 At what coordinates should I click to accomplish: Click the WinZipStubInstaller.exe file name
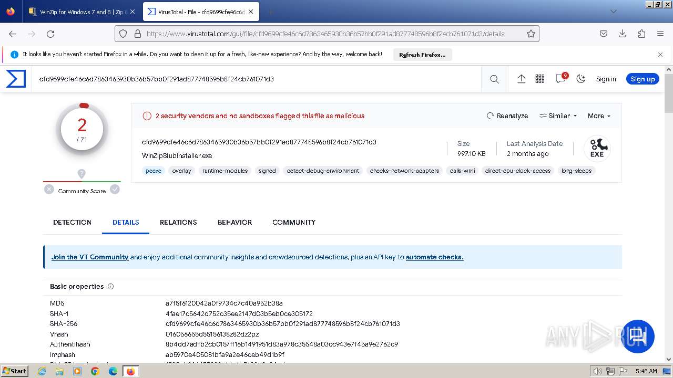pos(177,155)
